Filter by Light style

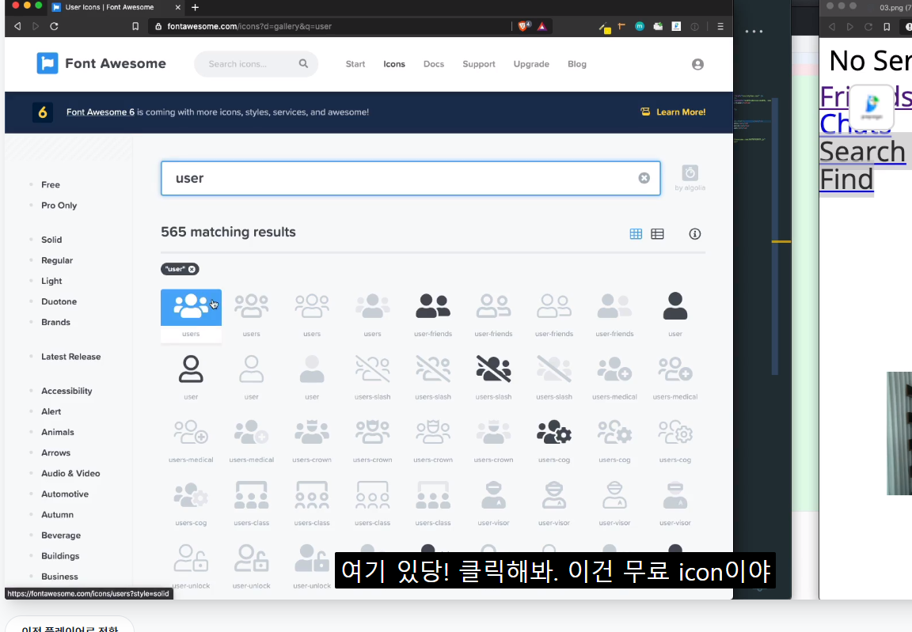(x=51, y=281)
